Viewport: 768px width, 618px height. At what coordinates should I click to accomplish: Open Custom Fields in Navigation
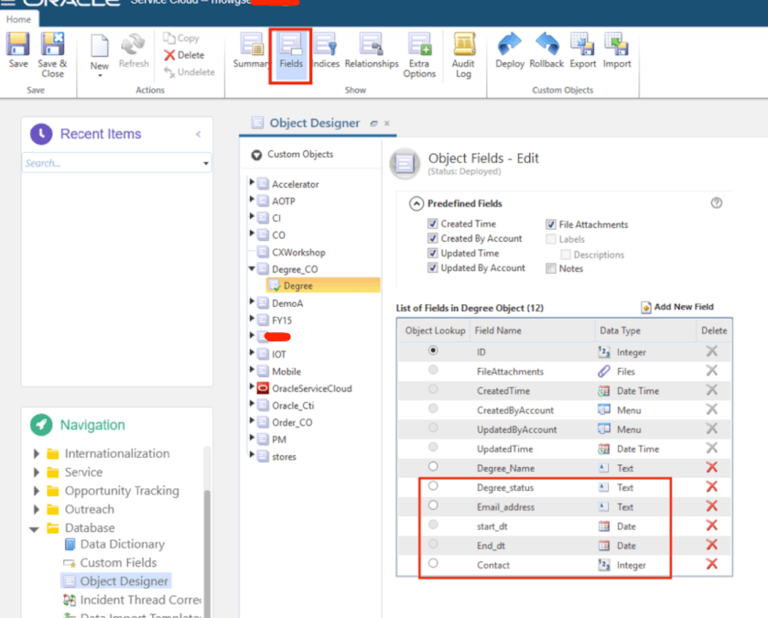117,563
